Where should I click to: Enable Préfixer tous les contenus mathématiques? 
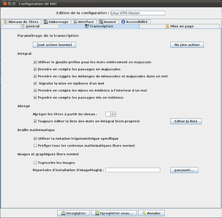pyautogui.click(x=35, y=146)
